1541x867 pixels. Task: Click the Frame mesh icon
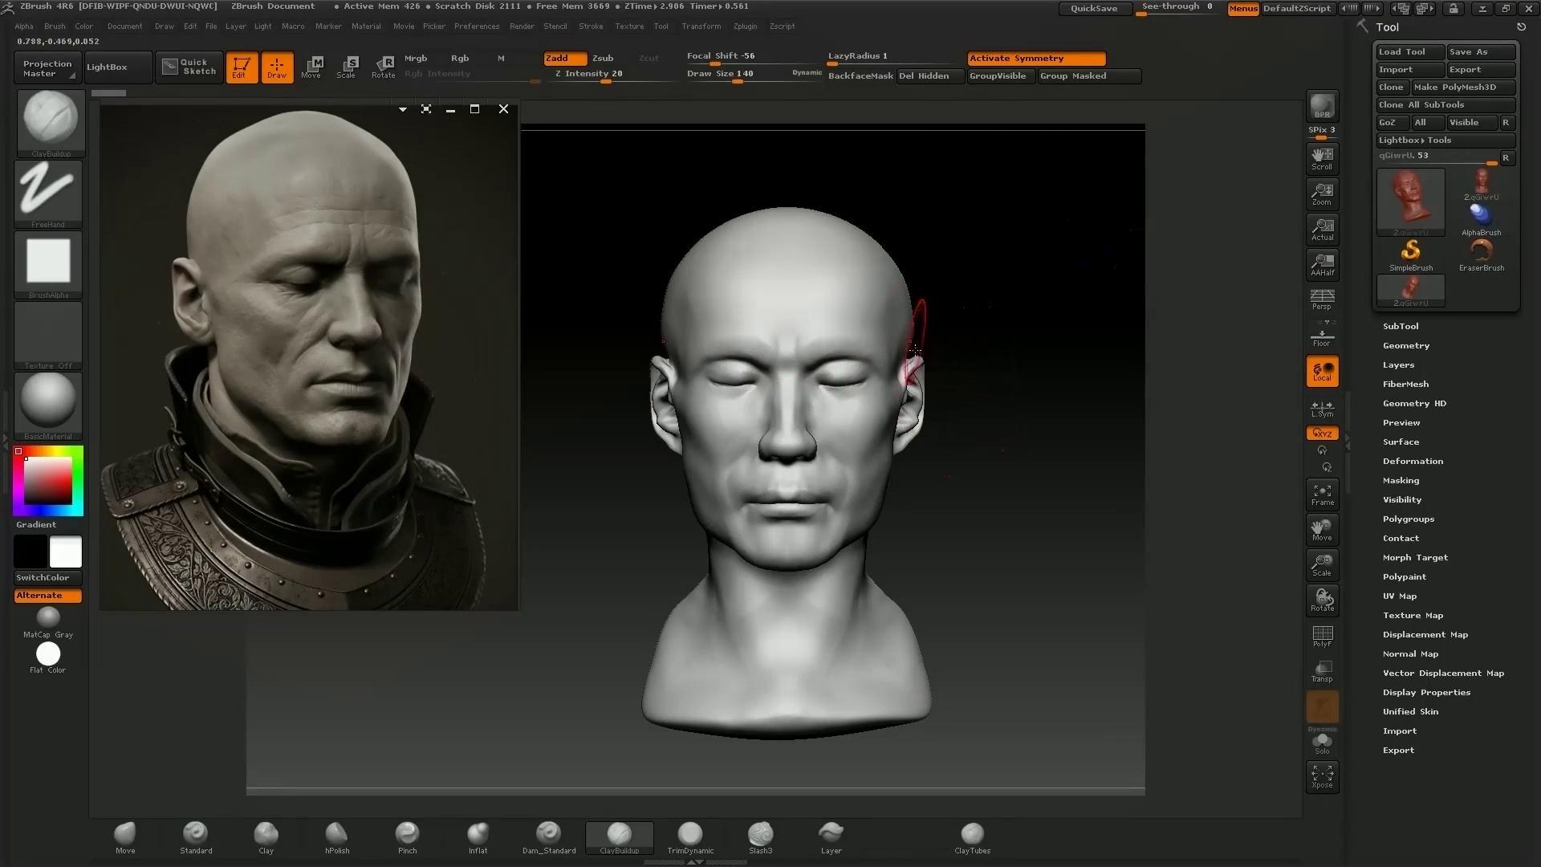[1322, 495]
